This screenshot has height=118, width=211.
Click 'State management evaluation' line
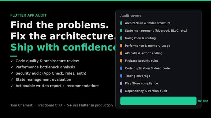43,80
